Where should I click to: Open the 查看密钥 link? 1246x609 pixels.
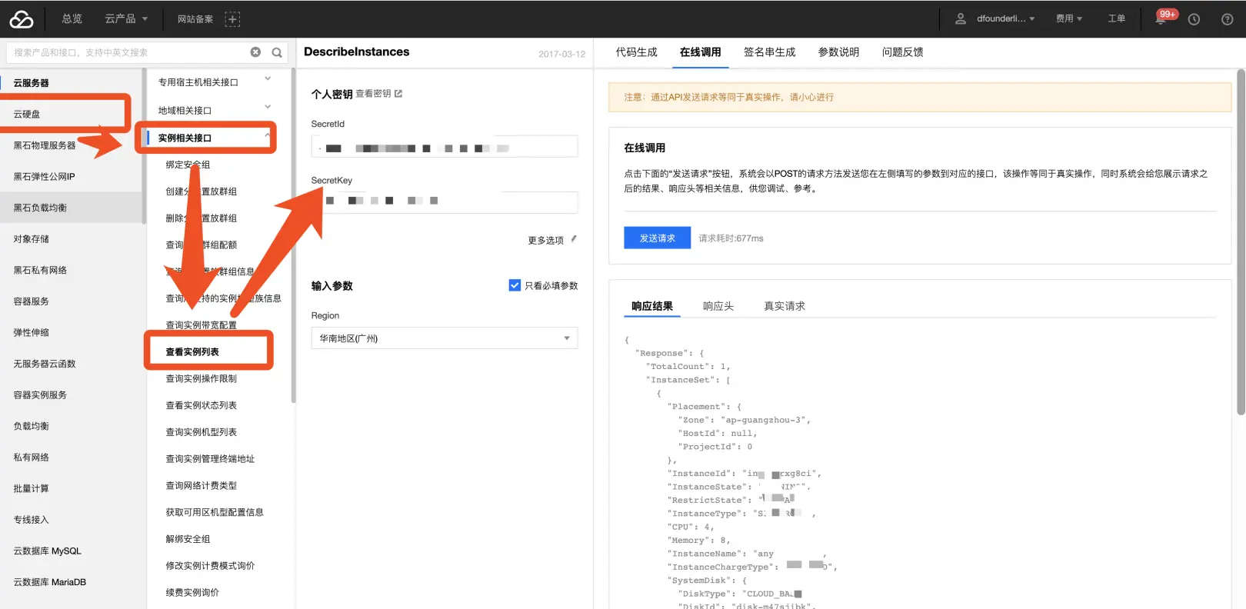[x=373, y=94]
